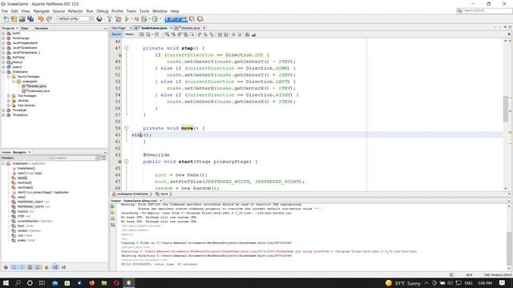Click the taskbar search magnifier icon
This screenshot has height=288, width=513.
pyautogui.click(x=18, y=282)
